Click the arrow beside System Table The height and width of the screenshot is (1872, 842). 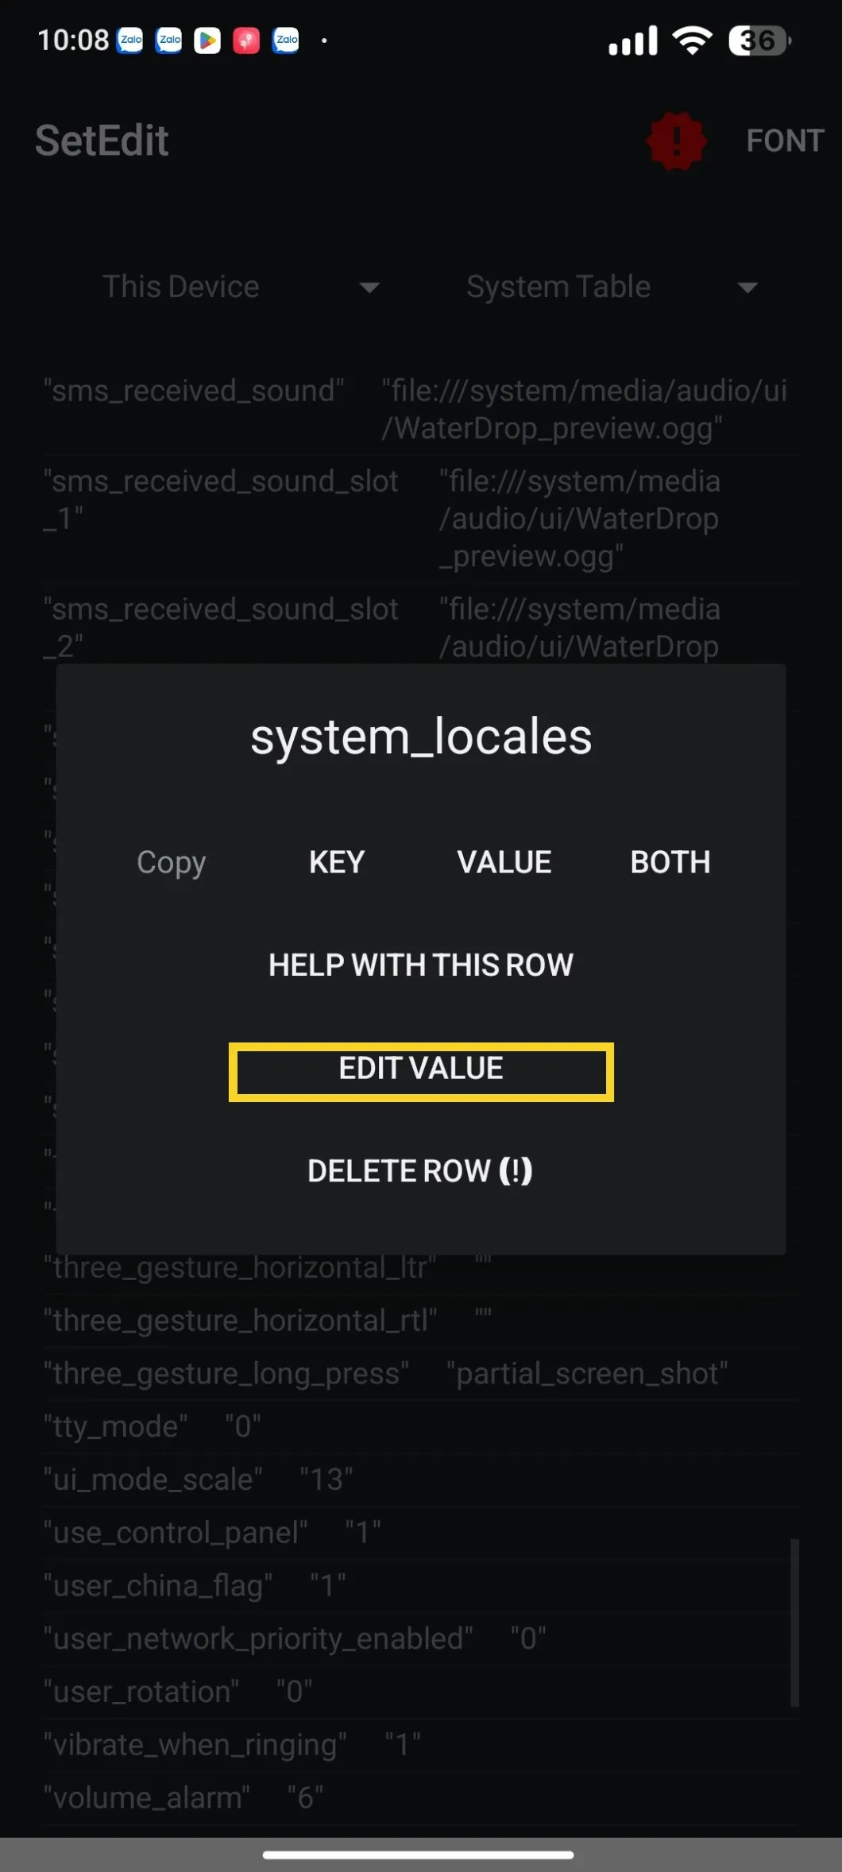tap(747, 287)
